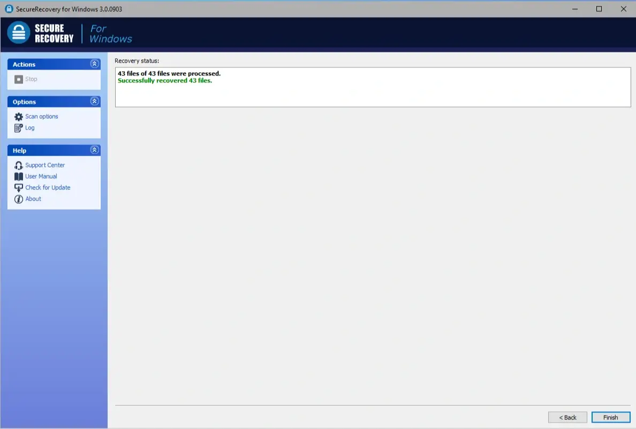Click the Check for Update icon
The width and height of the screenshot is (636, 429).
tap(18, 187)
